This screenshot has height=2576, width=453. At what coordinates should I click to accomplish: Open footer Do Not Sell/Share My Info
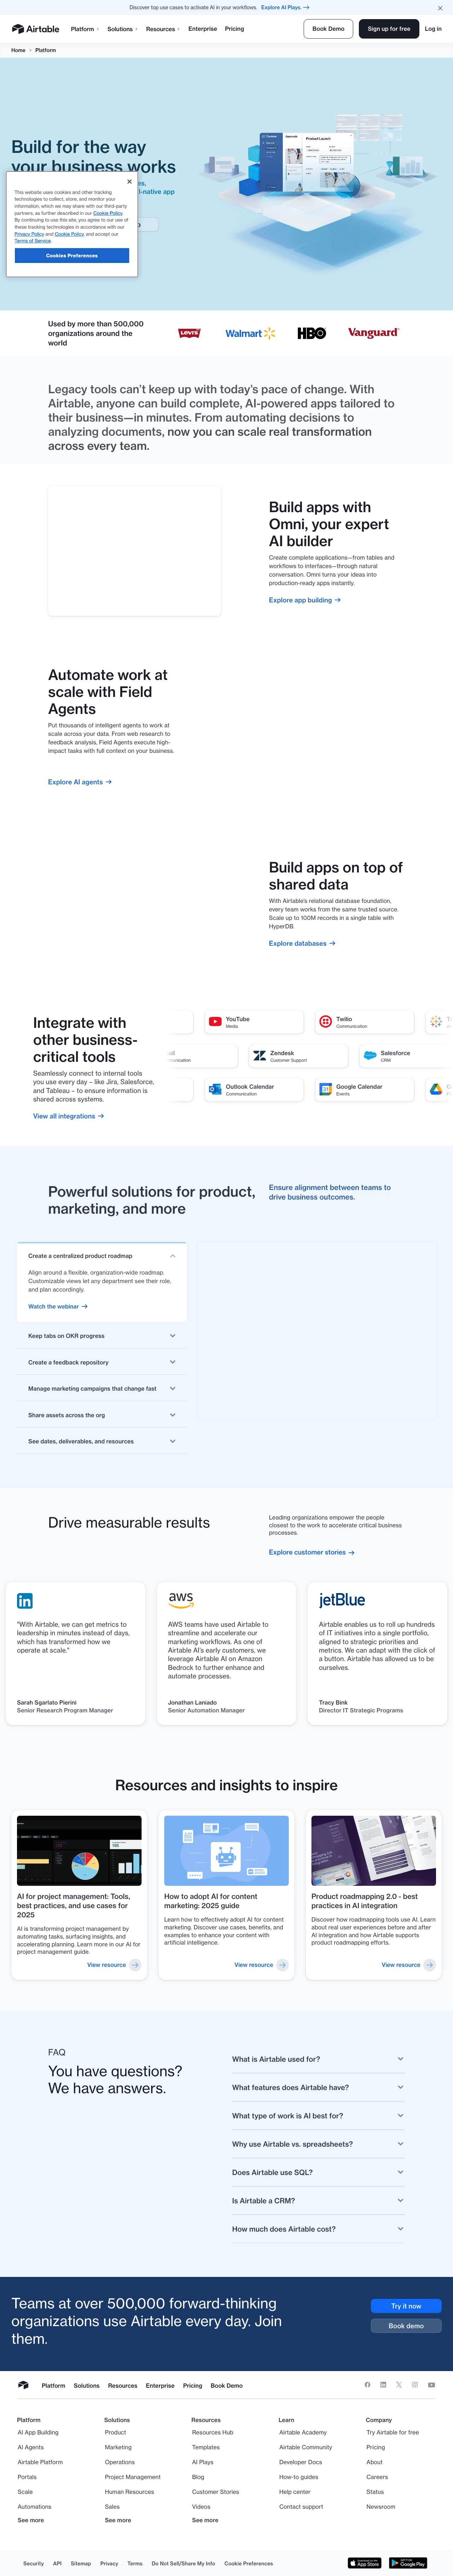point(183,2563)
